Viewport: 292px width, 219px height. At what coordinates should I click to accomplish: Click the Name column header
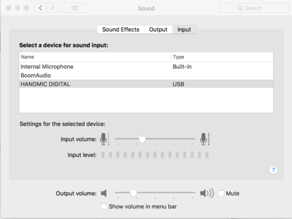tap(95, 57)
